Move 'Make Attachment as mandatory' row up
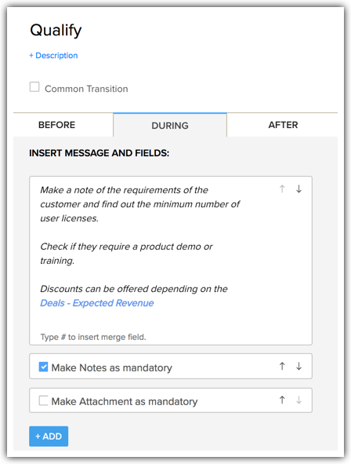The width and height of the screenshot is (351, 464). click(282, 400)
